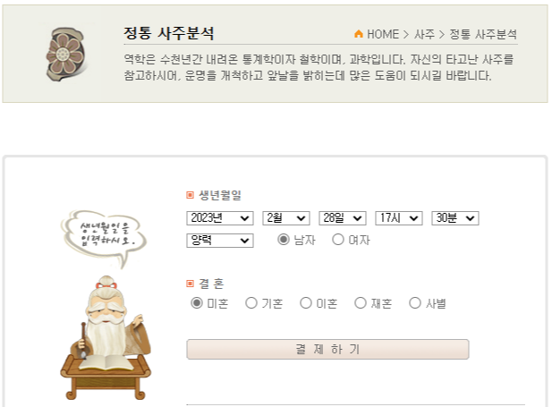Click the speech bubble with handwritten text
This screenshot has width=552, height=407.
point(103,238)
